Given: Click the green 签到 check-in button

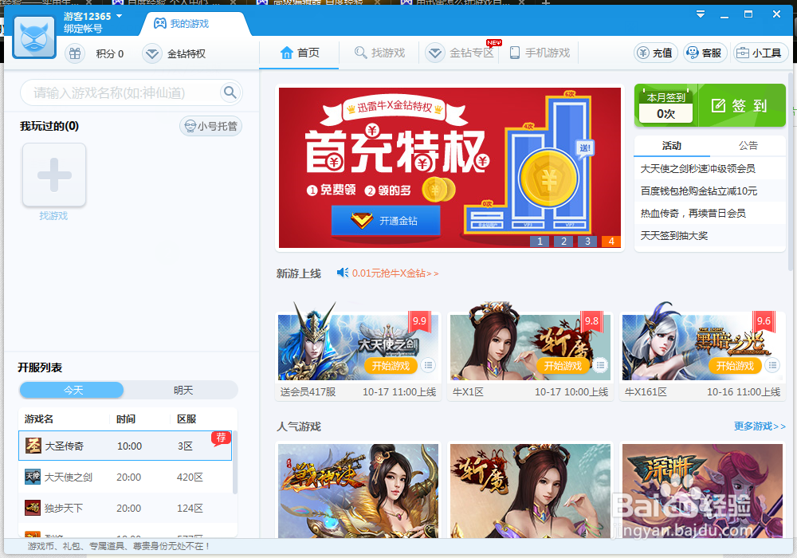Looking at the screenshot, I should click(x=741, y=106).
